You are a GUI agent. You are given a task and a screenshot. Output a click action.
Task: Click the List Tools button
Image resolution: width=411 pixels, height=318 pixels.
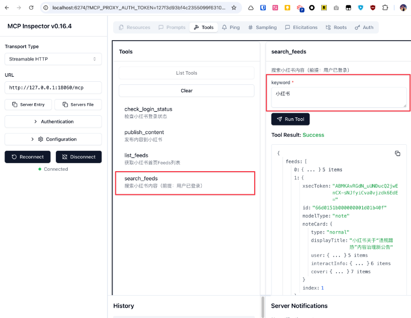click(x=187, y=73)
